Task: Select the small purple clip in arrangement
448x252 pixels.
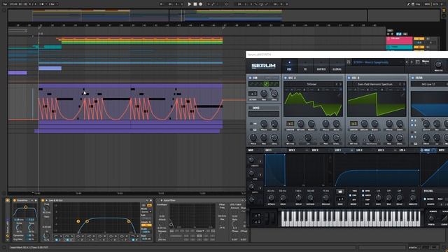Action: pyautogui.click(x=17, y=73)
